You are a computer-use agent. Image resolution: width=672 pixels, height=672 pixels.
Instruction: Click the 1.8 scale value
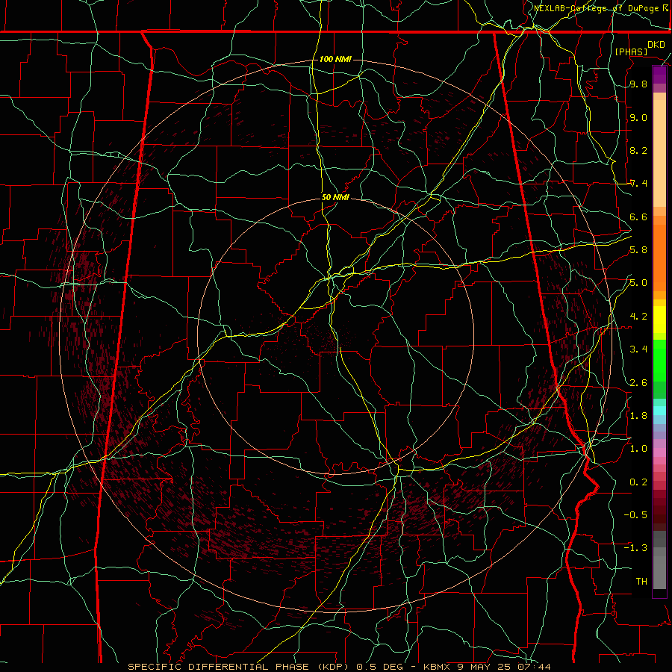click(638, 415)
